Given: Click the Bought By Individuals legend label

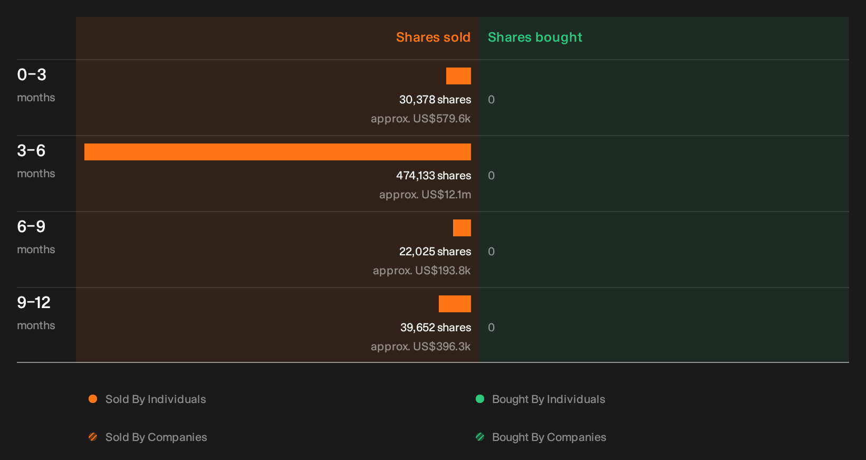Looking at the screenshot, I should click(549, 399).
